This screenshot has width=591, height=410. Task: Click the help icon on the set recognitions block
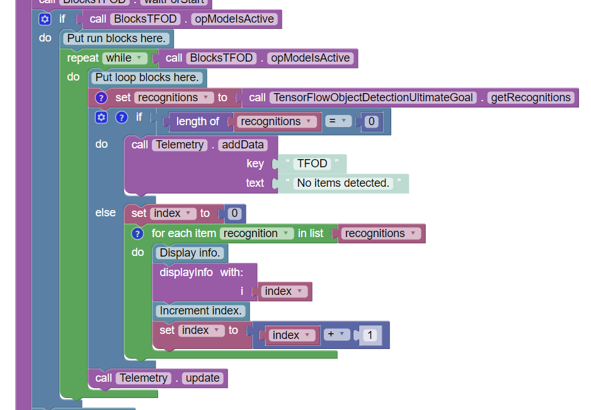point(102,97)
